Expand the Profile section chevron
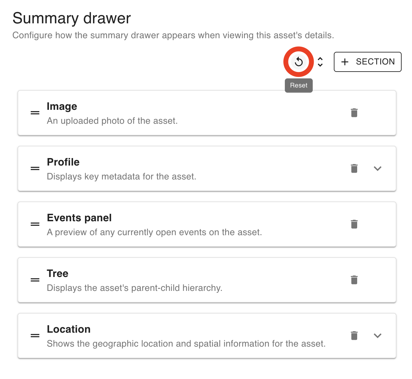Screen dimensions: 412x379 click(x=377, y=168)
